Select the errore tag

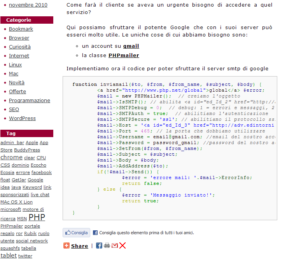pos(23,172)
